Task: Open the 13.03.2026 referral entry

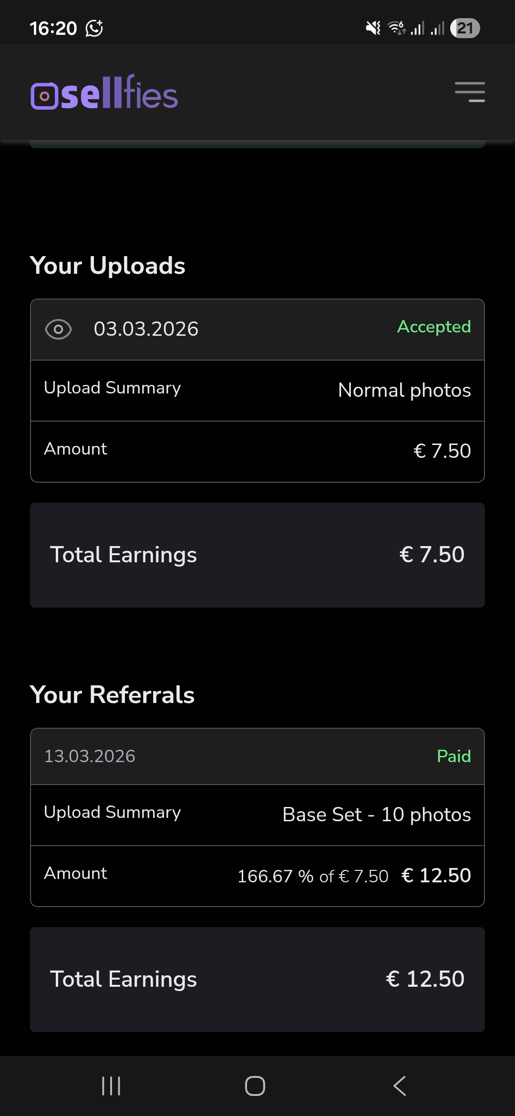Action: [x=90, y=756]
